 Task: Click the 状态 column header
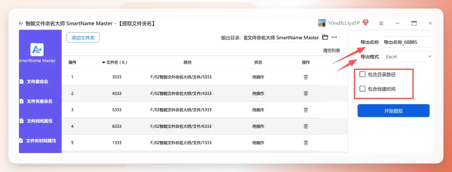258,62
